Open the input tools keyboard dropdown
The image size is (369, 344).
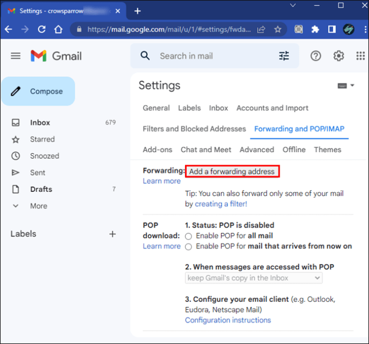(346, 86)
